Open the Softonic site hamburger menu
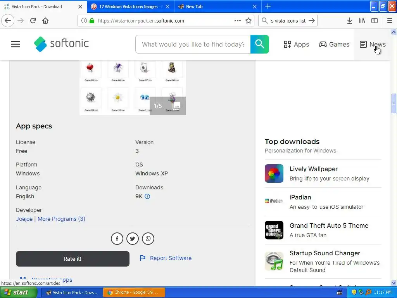The image size is (397, 298). [x=16, y=44]
